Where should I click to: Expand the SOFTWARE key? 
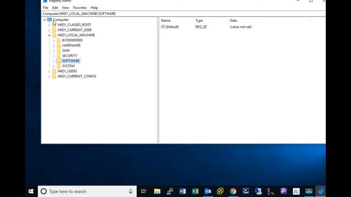pos(54,61)
